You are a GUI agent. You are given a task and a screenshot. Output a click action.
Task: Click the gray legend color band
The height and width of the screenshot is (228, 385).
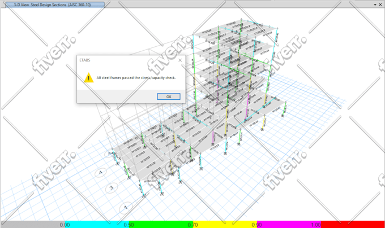[33, 224]
